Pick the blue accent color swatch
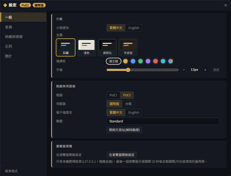This screenshot has height=176, width=231. point(133,61)
